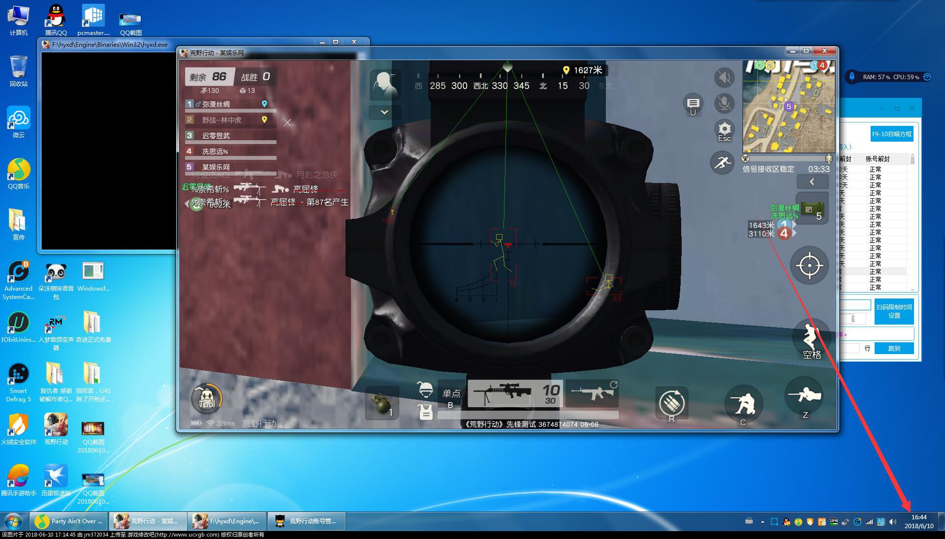
Task: Select teammate 野战--林中虎 in team list
Action: (230, 120)
